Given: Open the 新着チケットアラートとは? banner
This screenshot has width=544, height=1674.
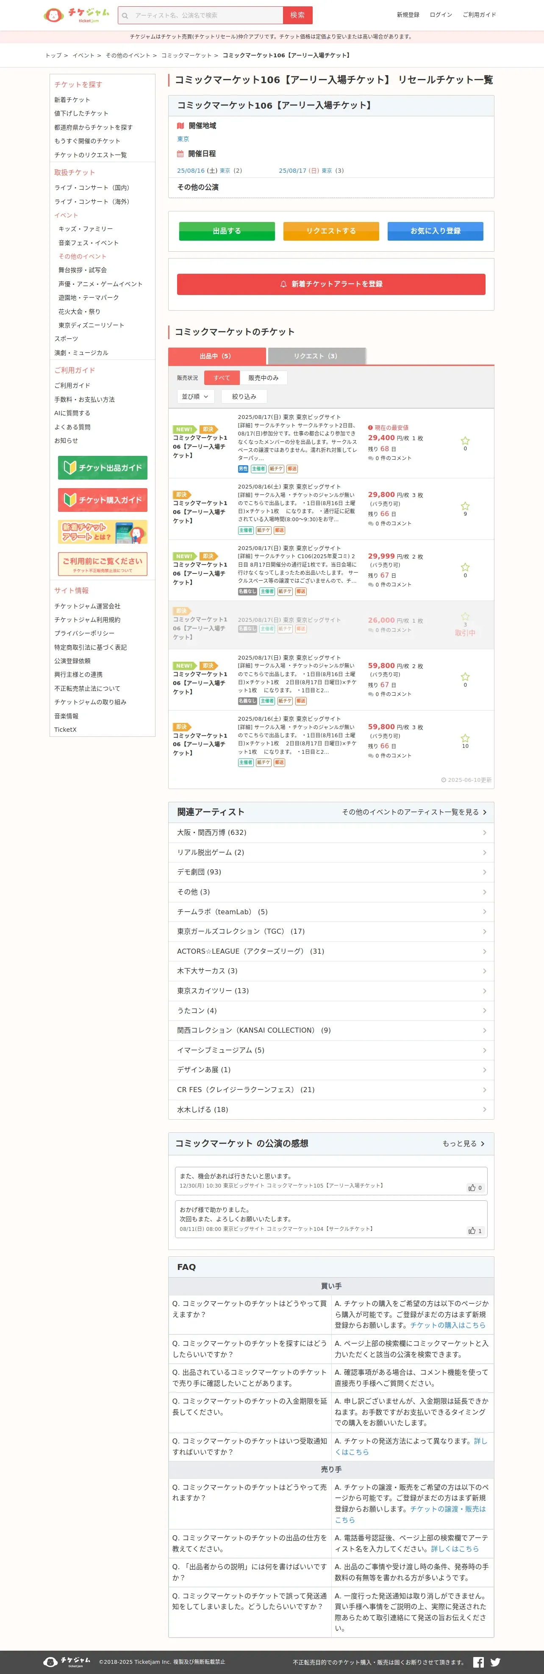Looking at the screenshot, I should pyautogui.click(x=103, y=531).
